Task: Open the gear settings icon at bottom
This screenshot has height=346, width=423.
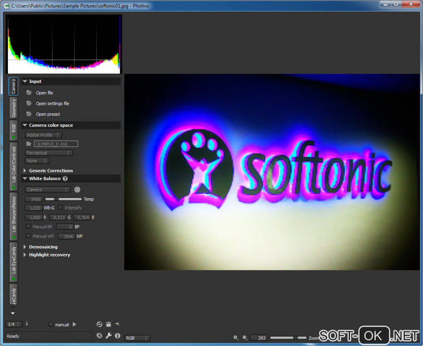Action: (99, 336)
